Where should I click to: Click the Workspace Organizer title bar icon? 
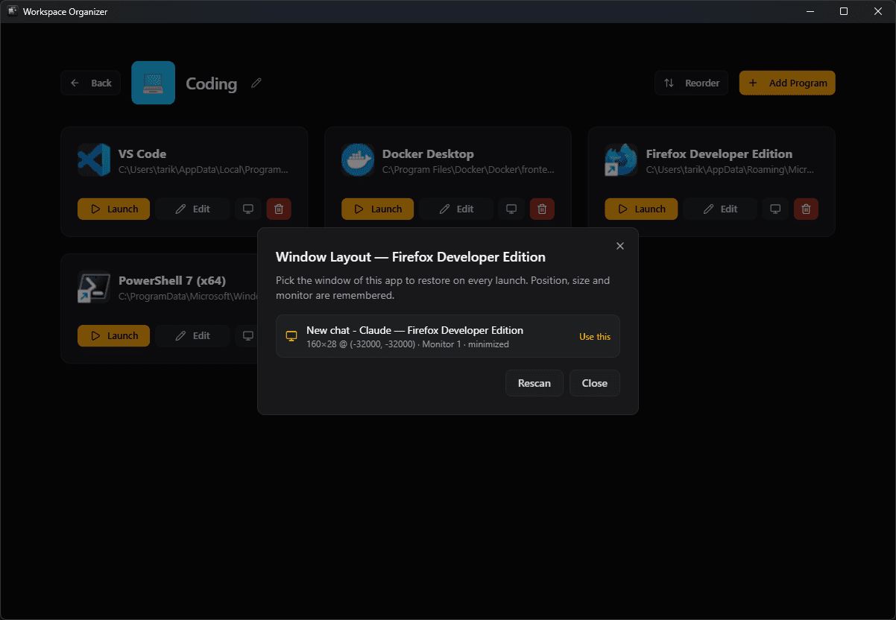13,11
